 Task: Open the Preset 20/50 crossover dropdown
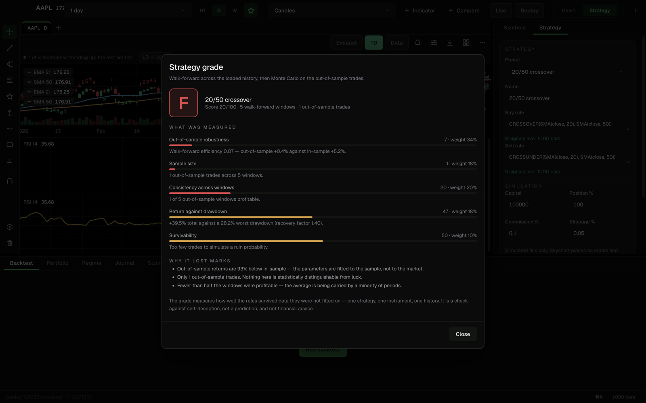coord(567,72)
